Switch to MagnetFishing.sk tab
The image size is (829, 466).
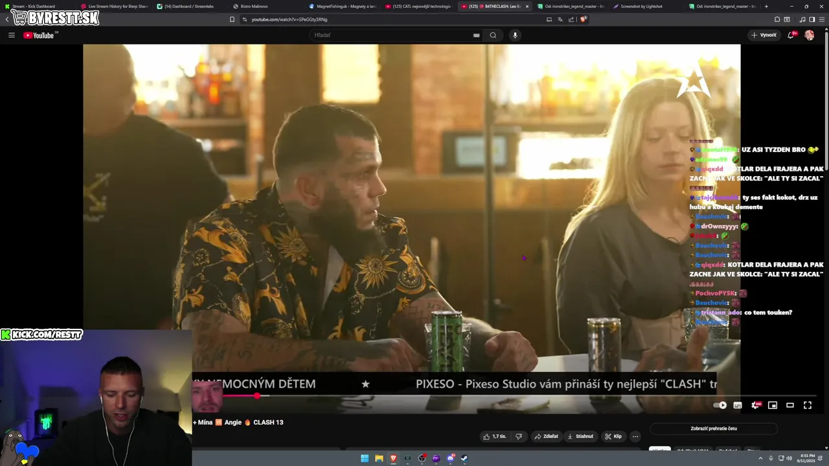pyautogui.click(x=342, y=6)
